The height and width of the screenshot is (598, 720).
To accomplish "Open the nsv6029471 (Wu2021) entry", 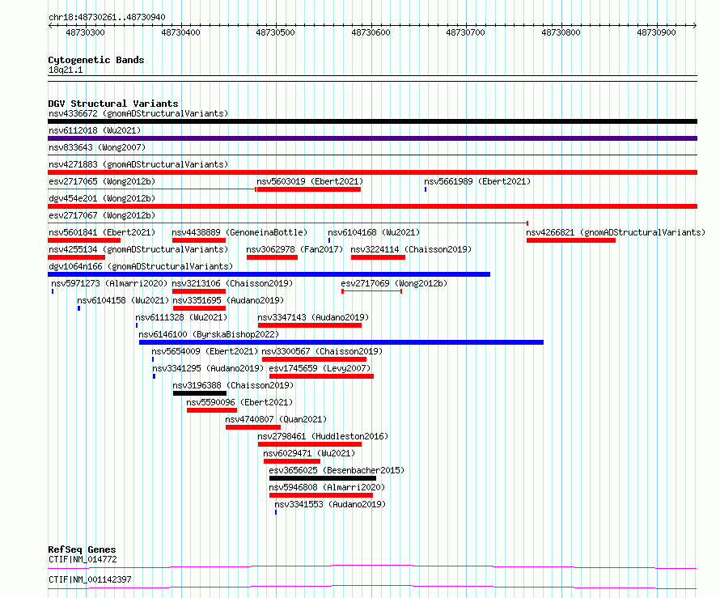I will click(309, 453).
